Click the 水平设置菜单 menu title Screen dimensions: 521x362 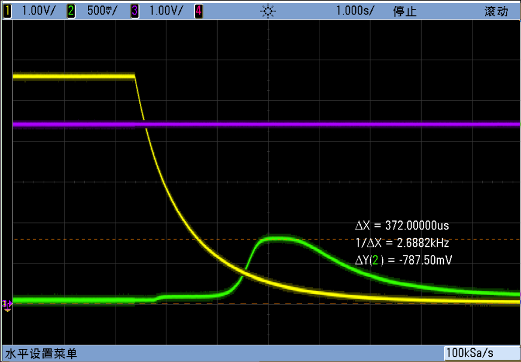pyautogui.click(x=41, y=354)
